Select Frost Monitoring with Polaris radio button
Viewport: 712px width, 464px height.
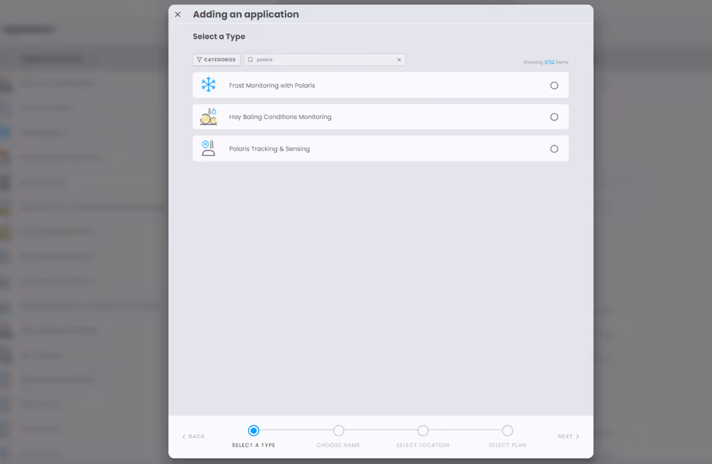pos(554,85)
